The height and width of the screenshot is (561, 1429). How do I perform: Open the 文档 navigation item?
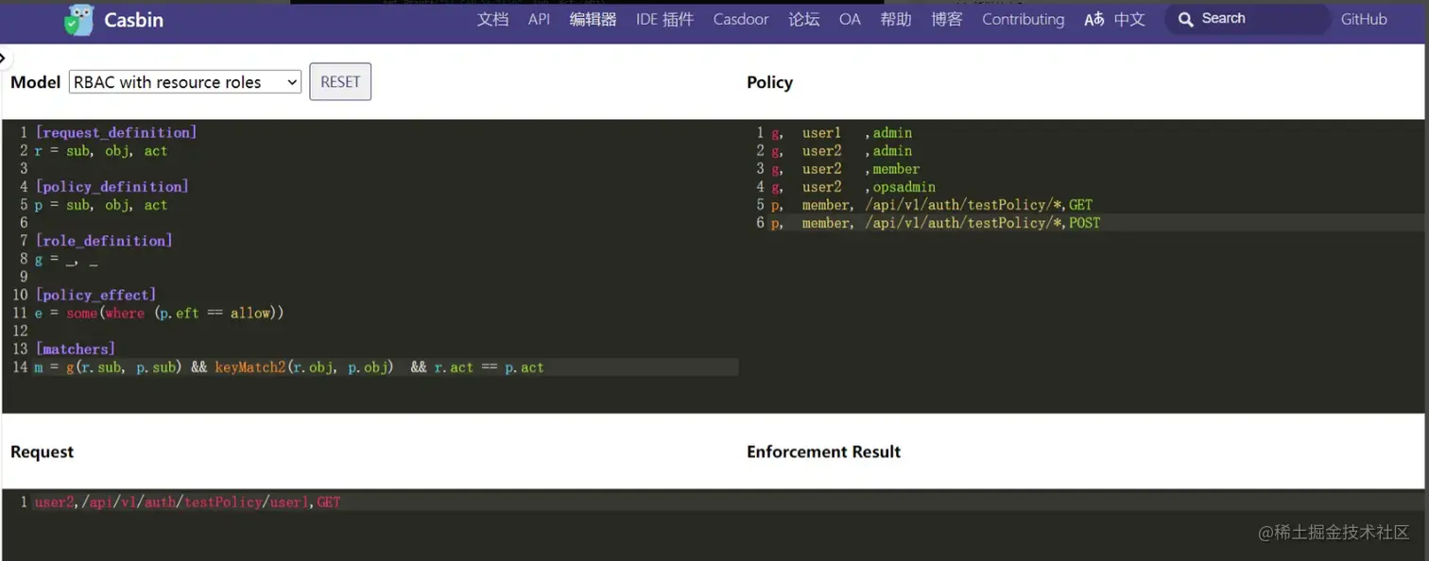pyautogui.click(x=492, y=19)
